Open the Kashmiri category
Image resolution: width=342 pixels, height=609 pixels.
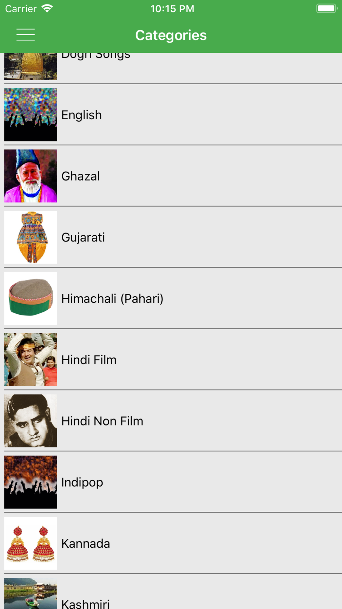tap(85, 603)
